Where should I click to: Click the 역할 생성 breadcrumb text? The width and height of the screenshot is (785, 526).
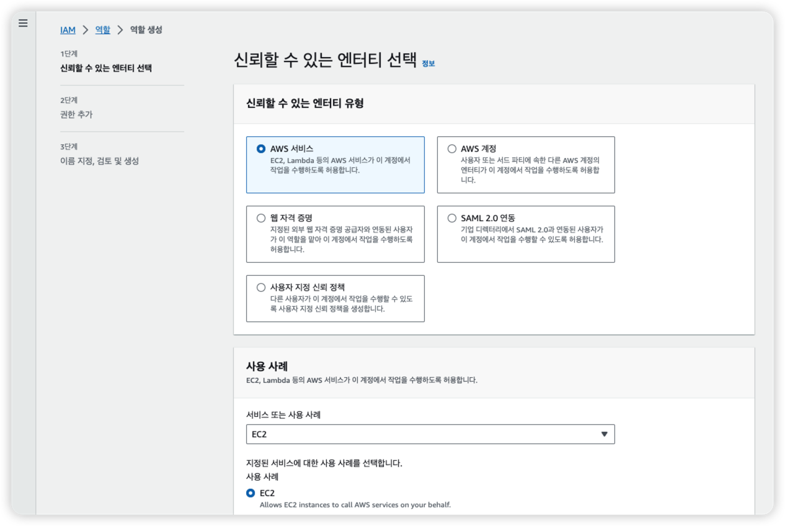coord(146,30)
